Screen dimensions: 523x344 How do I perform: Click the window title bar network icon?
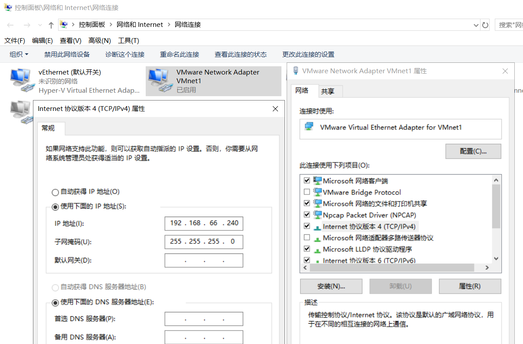point(8,7)
